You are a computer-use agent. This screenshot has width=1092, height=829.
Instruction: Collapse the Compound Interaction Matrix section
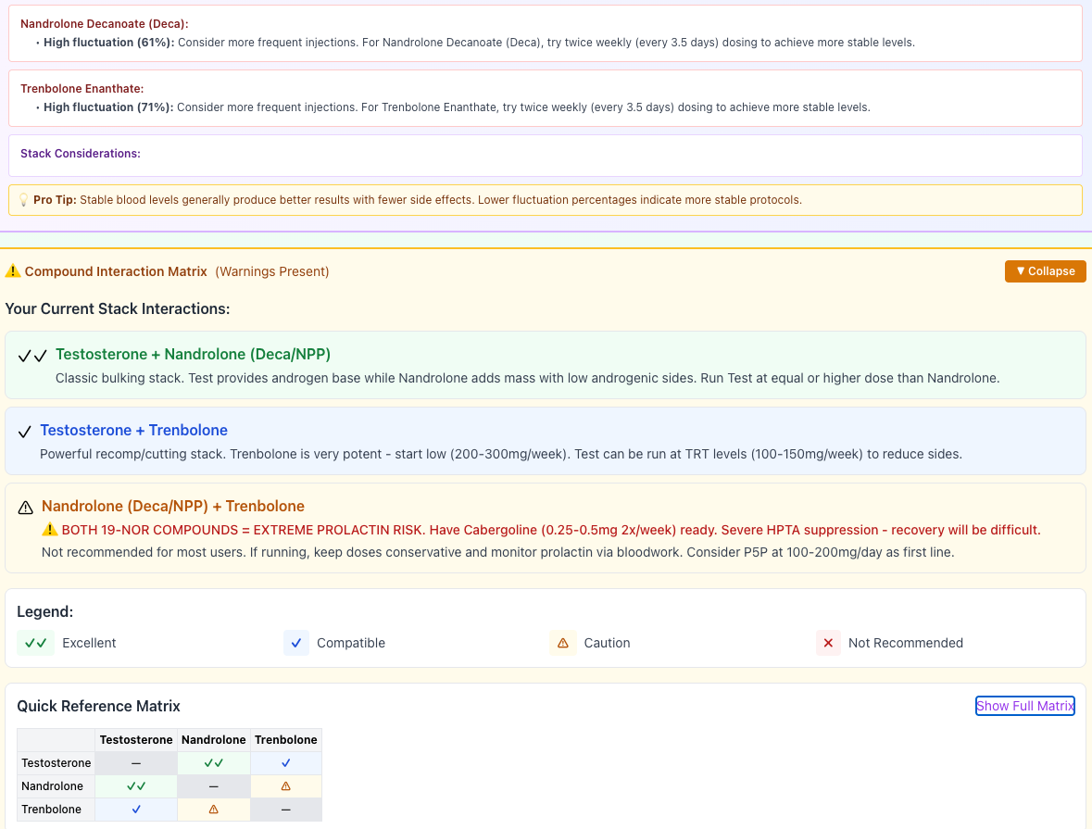click(1045, 271)
